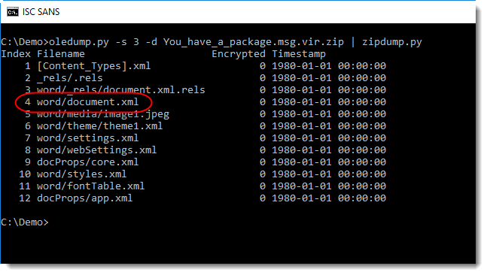Image resolution: width=487 pixels, height=275 pixels.
Task: Click the docProps/core.xml entry
Action: click(x=87, y=162)
